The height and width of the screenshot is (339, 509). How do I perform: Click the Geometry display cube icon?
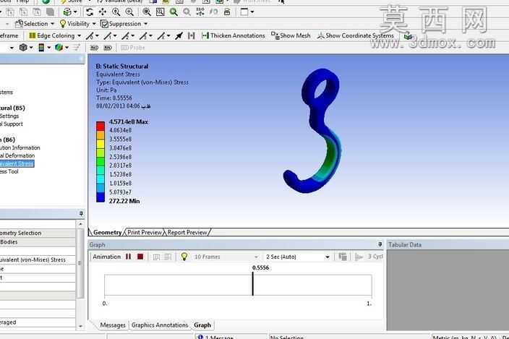coord(23,48)
